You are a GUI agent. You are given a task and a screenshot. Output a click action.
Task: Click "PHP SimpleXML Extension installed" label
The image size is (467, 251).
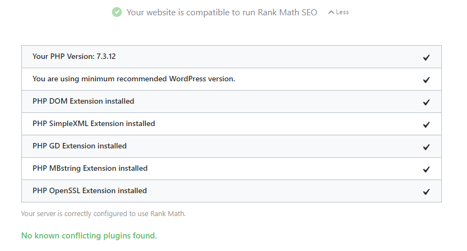coord(93,123)
